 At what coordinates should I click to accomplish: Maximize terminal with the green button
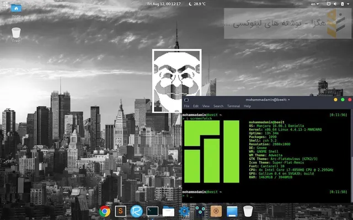tap(343, 100)
